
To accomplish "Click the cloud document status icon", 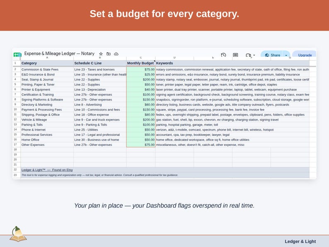I will (116, 54).
